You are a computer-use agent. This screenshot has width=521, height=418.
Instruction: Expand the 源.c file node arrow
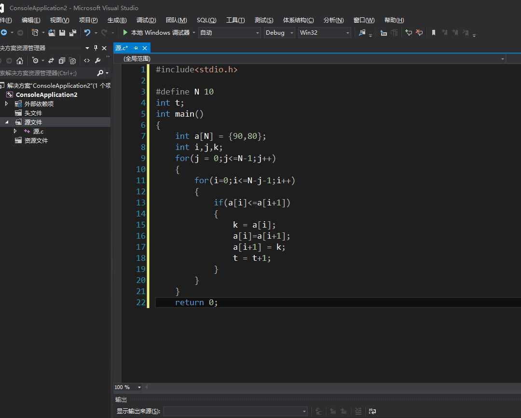(15, 132)
